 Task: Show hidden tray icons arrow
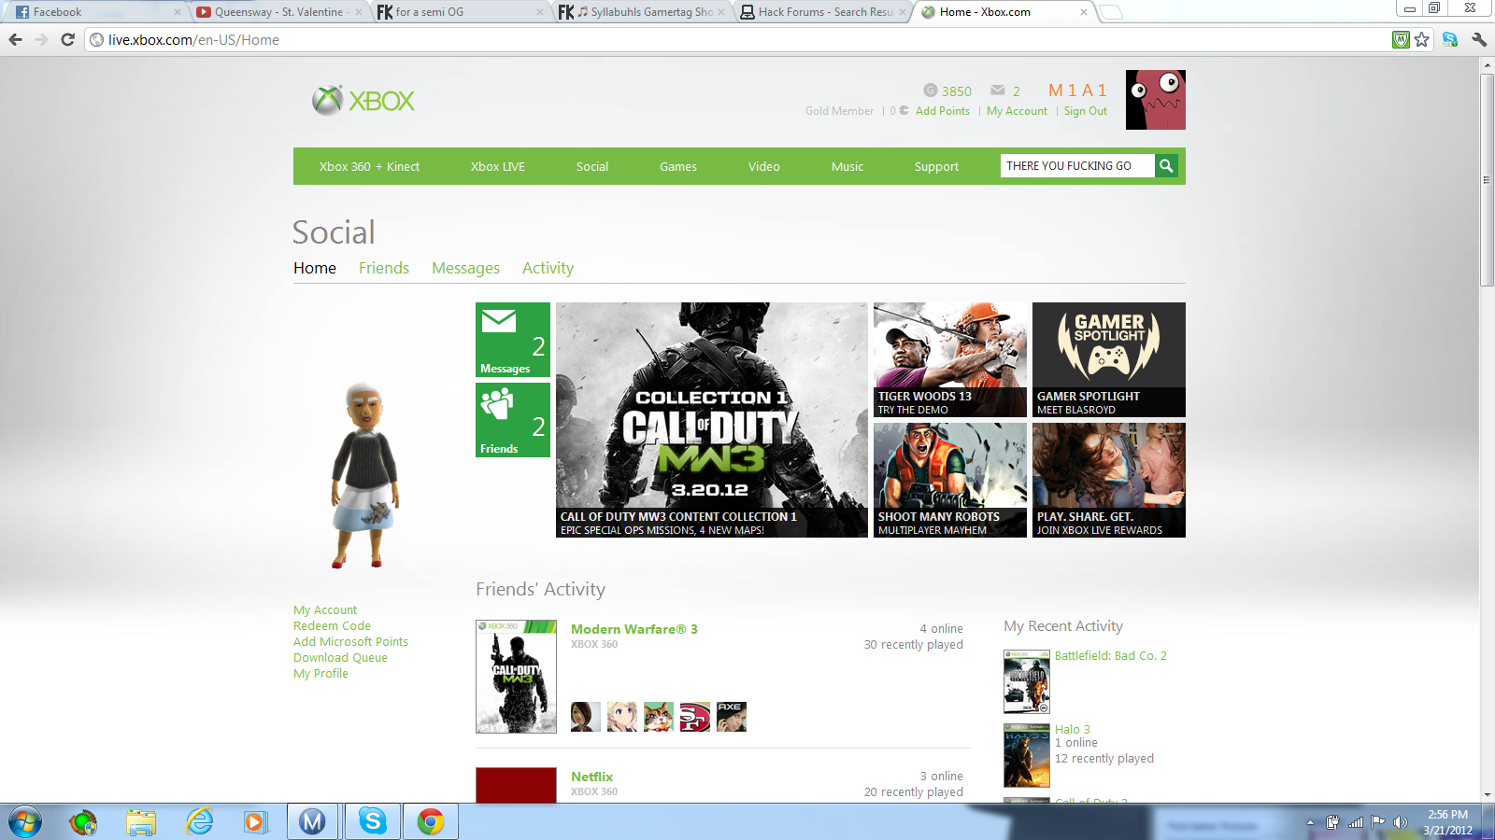1310,822
